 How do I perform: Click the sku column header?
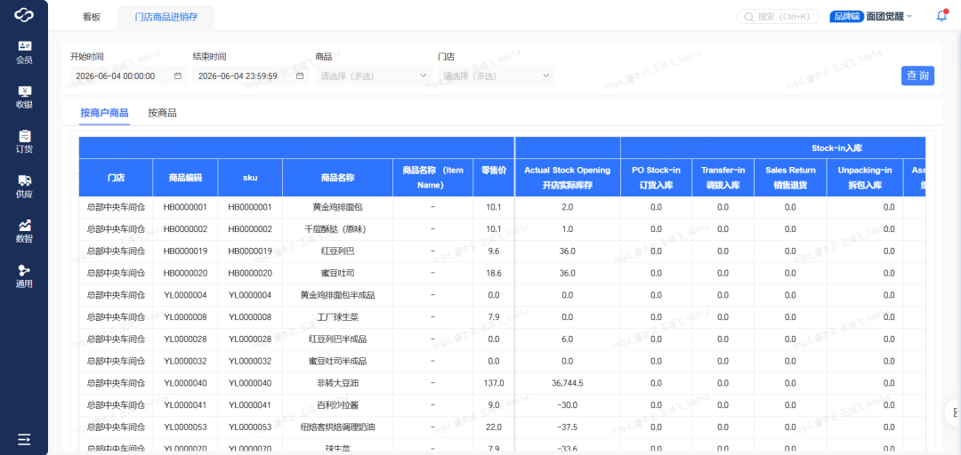(250, 178)
